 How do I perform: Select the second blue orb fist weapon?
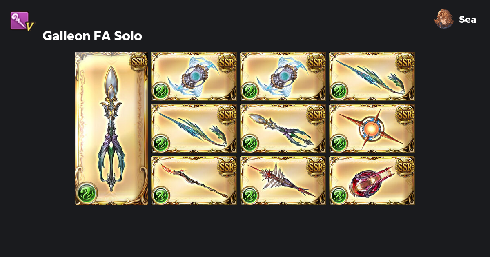pyautogui.click(x=283, y=76)
